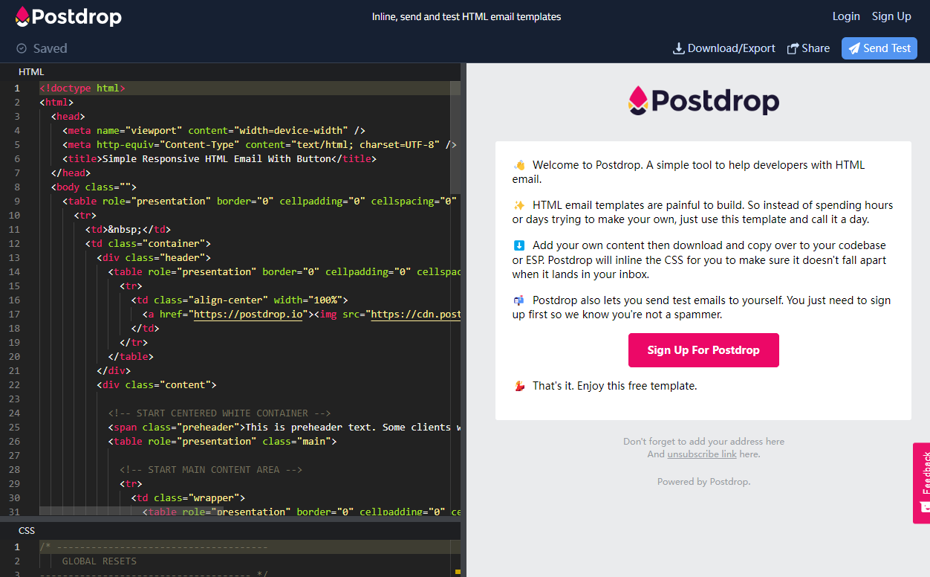930x577 pixels.
Task: Click the paper plane icon in Send Test
Action: [x=854, y=48]
